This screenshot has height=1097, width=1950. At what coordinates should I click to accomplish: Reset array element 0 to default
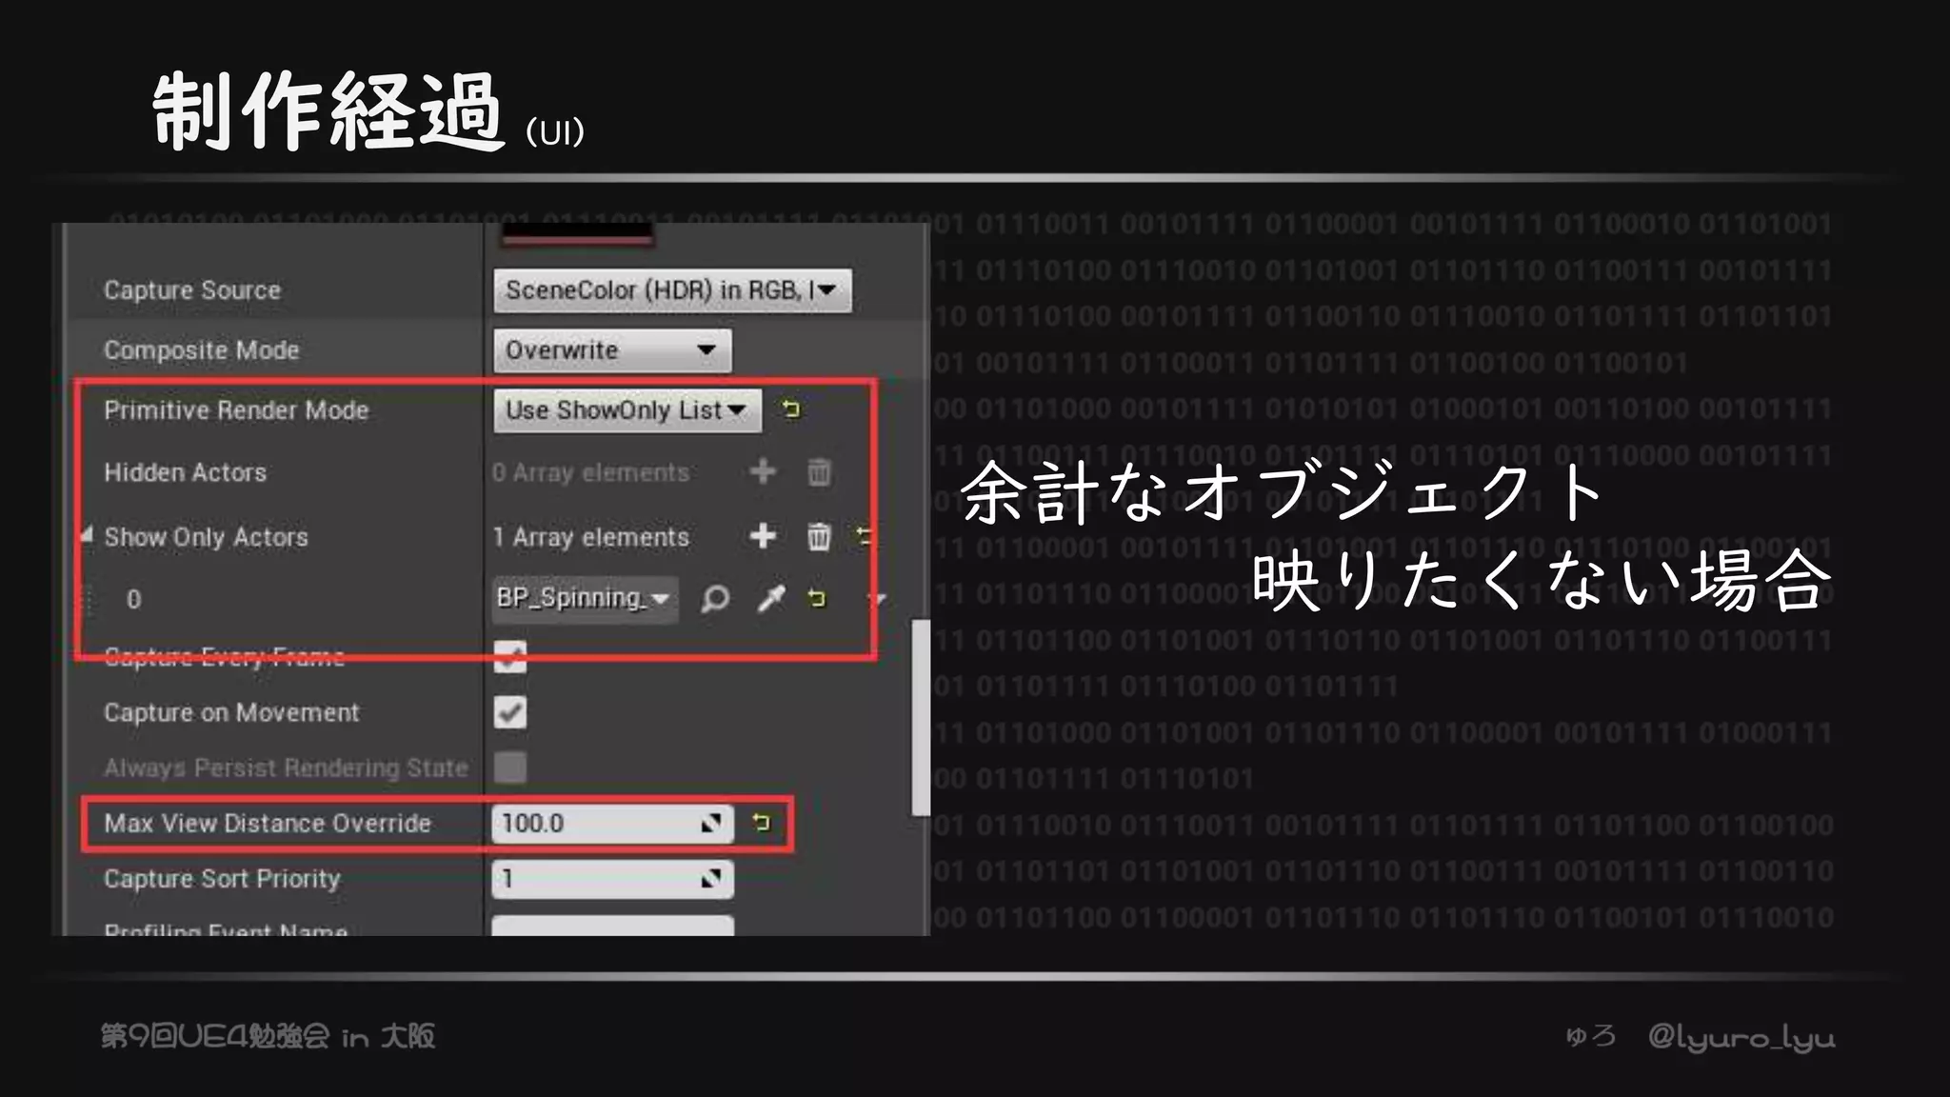coord(816,598)
